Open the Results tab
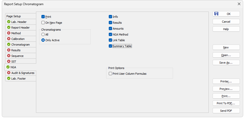 pos(21,50)
